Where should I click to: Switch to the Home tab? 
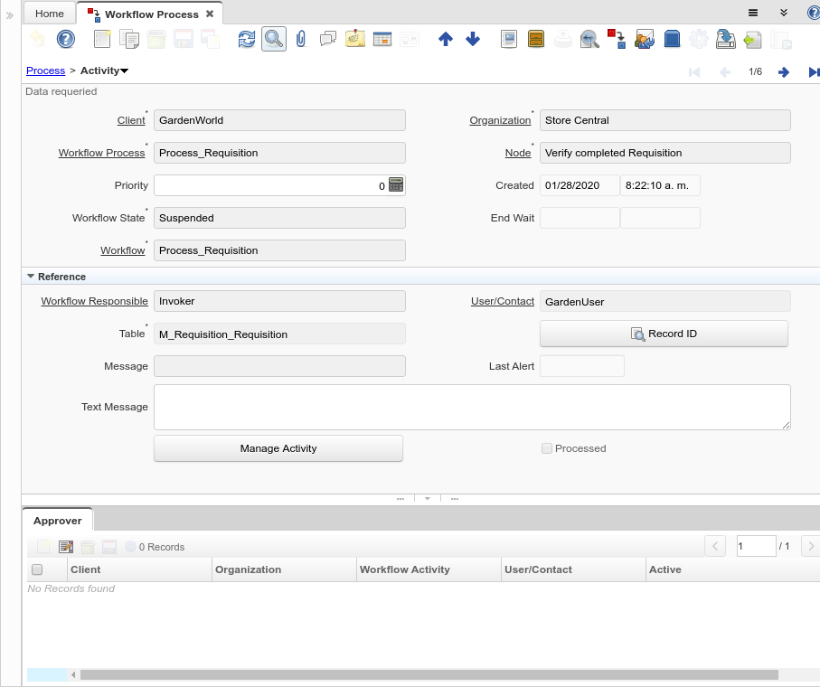[x=50, y=14]
